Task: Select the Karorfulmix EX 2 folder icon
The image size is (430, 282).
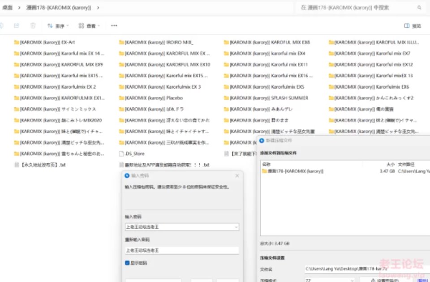Action: (x=17, y=87)
